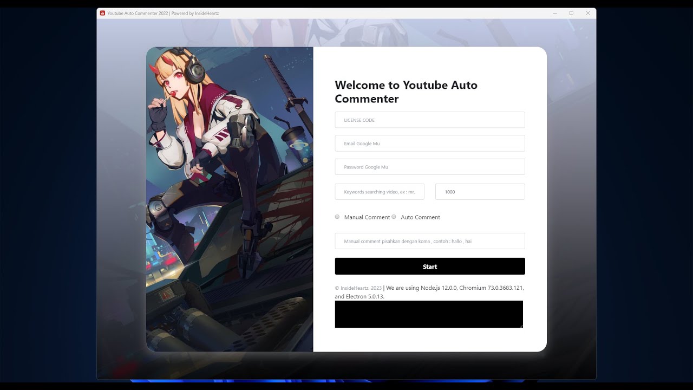Click the window title text in title bar

coord(163,13)
